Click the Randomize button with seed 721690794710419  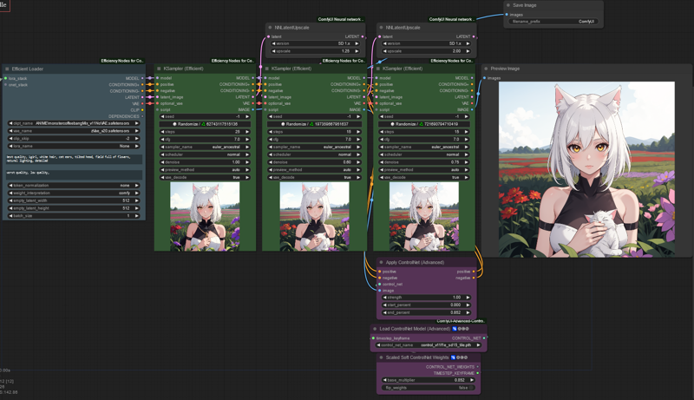424,124
